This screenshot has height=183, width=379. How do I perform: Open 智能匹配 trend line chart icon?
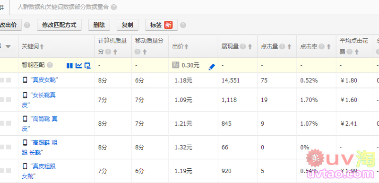click(x=78, y=65)
